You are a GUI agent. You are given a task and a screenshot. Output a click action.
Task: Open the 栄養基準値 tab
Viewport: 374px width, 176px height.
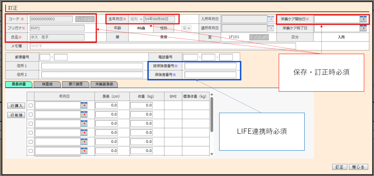104,84
